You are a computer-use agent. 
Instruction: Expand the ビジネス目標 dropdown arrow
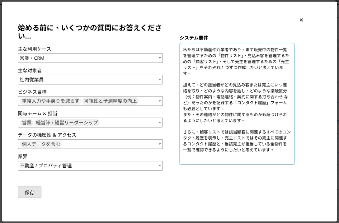[159, 101]
